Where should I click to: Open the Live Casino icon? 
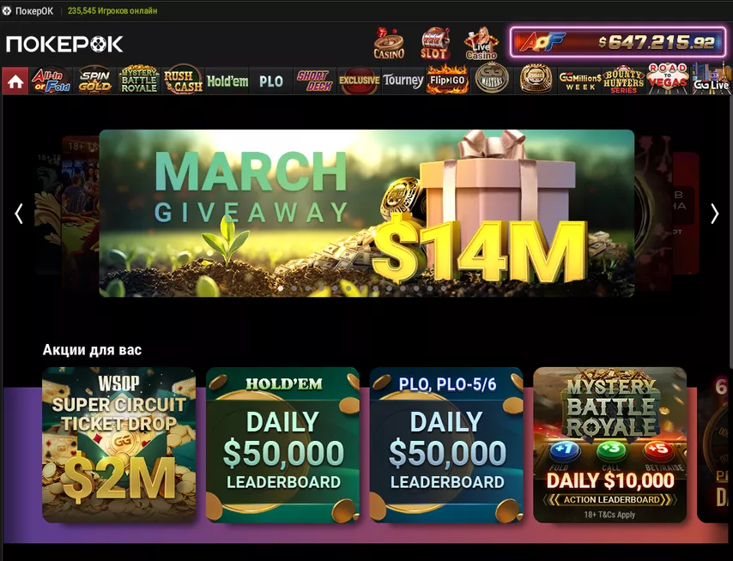point(481,44)
